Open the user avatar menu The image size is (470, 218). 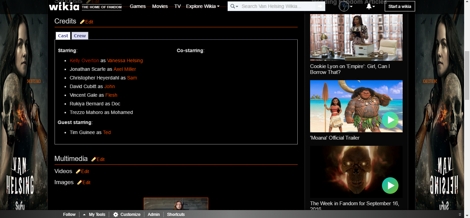pyautogui.click(x=346, y=6)
